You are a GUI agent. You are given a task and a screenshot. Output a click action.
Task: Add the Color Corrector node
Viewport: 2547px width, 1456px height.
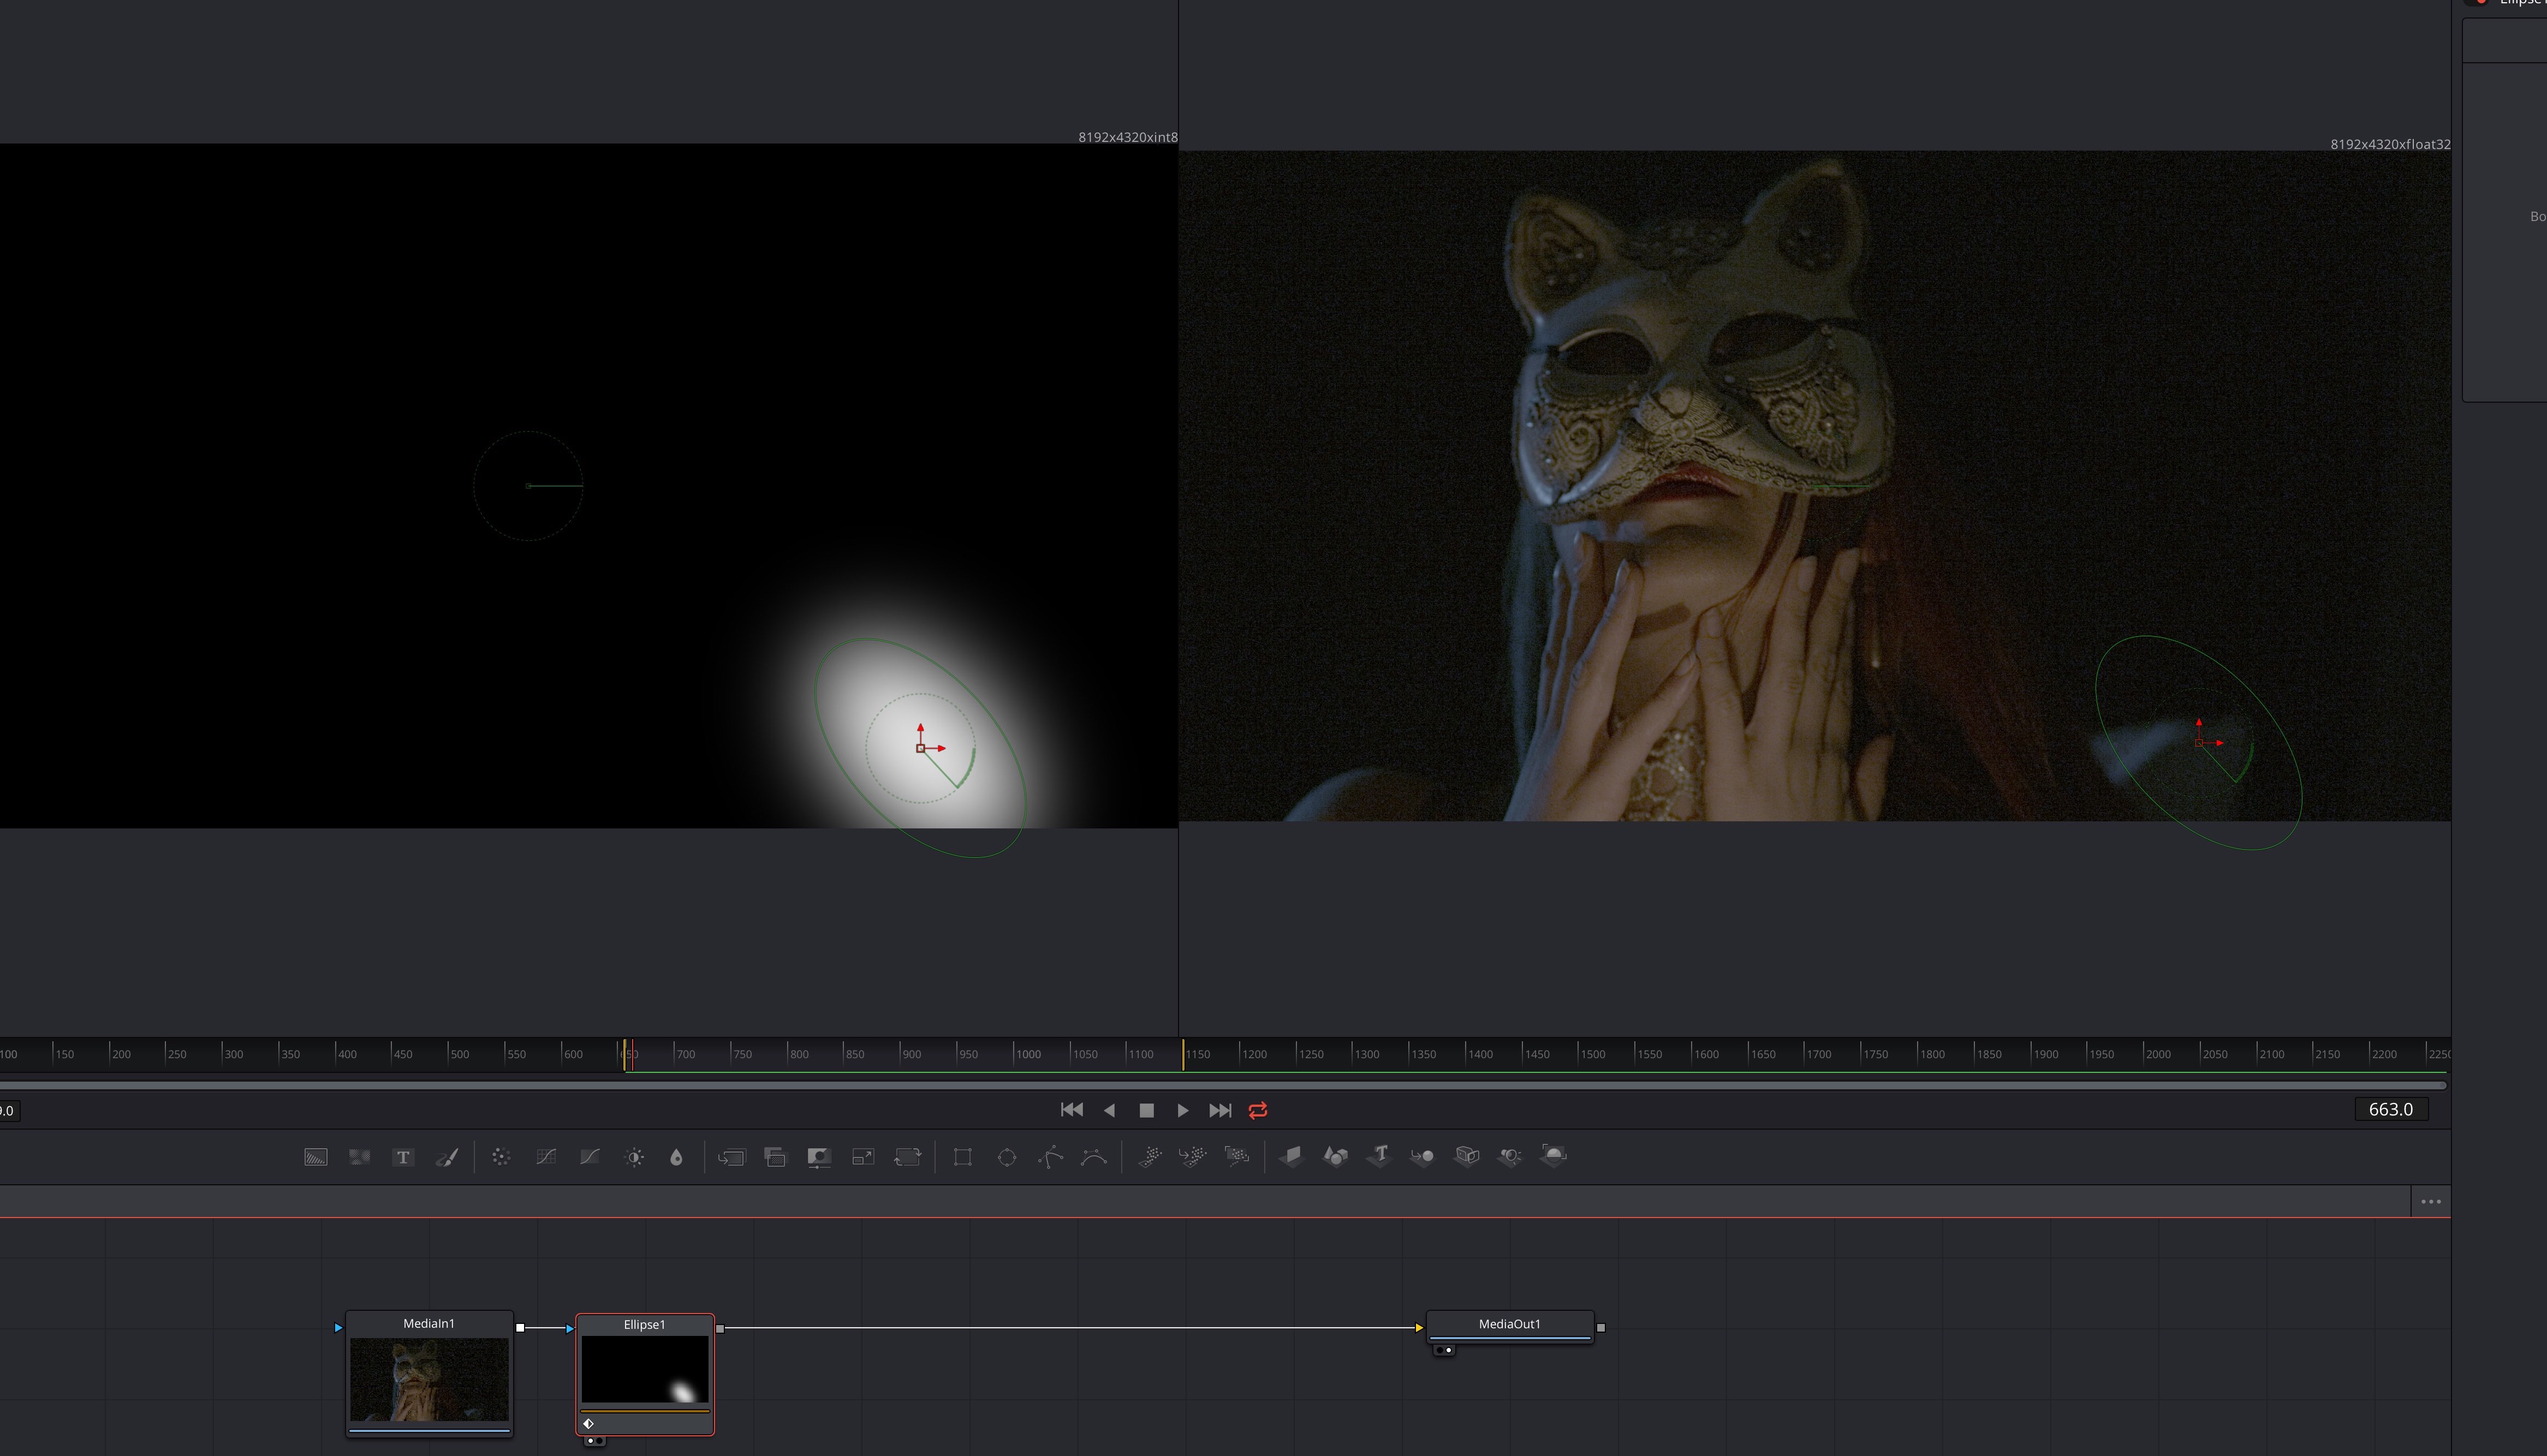click(501, 1157)
